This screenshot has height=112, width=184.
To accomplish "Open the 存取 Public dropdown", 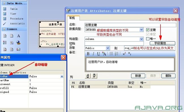I will point(108,48).
